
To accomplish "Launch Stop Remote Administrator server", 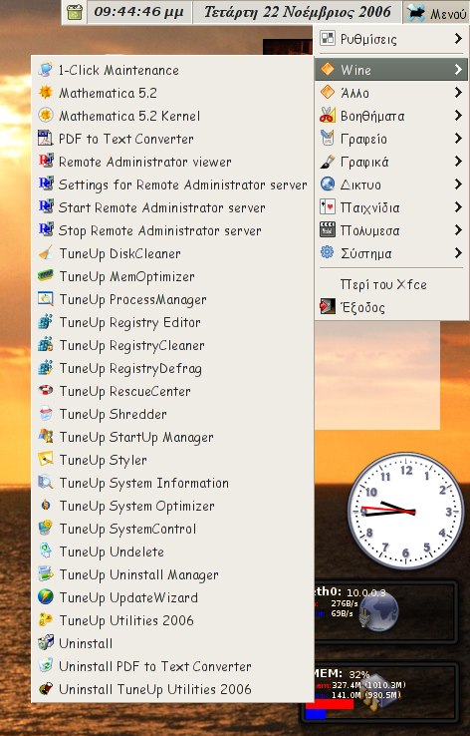I will coord(172,230).
